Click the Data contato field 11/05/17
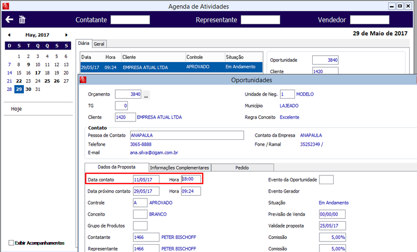This screenshot has height=252, width=417. [x=146, y=179]
